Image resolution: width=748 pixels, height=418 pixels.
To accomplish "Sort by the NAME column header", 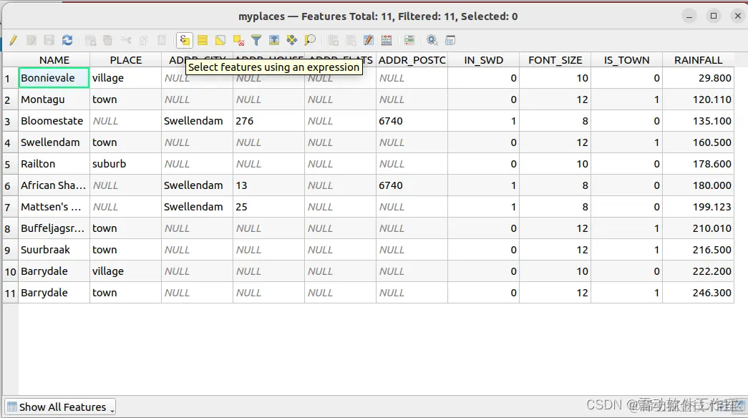I will (54, 60).
